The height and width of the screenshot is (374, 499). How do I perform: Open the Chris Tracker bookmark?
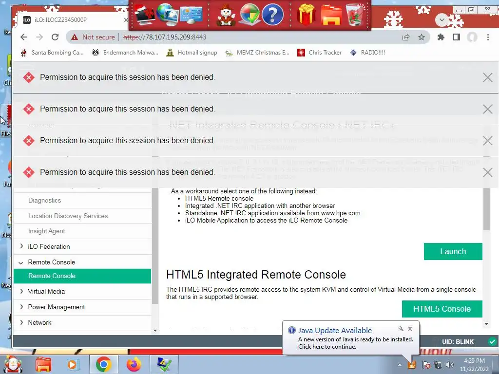coord(320,53)
